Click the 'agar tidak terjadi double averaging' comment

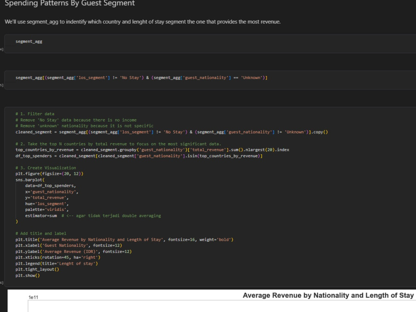111,215
